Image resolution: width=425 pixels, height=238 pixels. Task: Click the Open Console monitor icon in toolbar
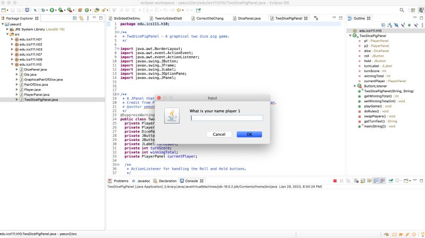(27, 10)
